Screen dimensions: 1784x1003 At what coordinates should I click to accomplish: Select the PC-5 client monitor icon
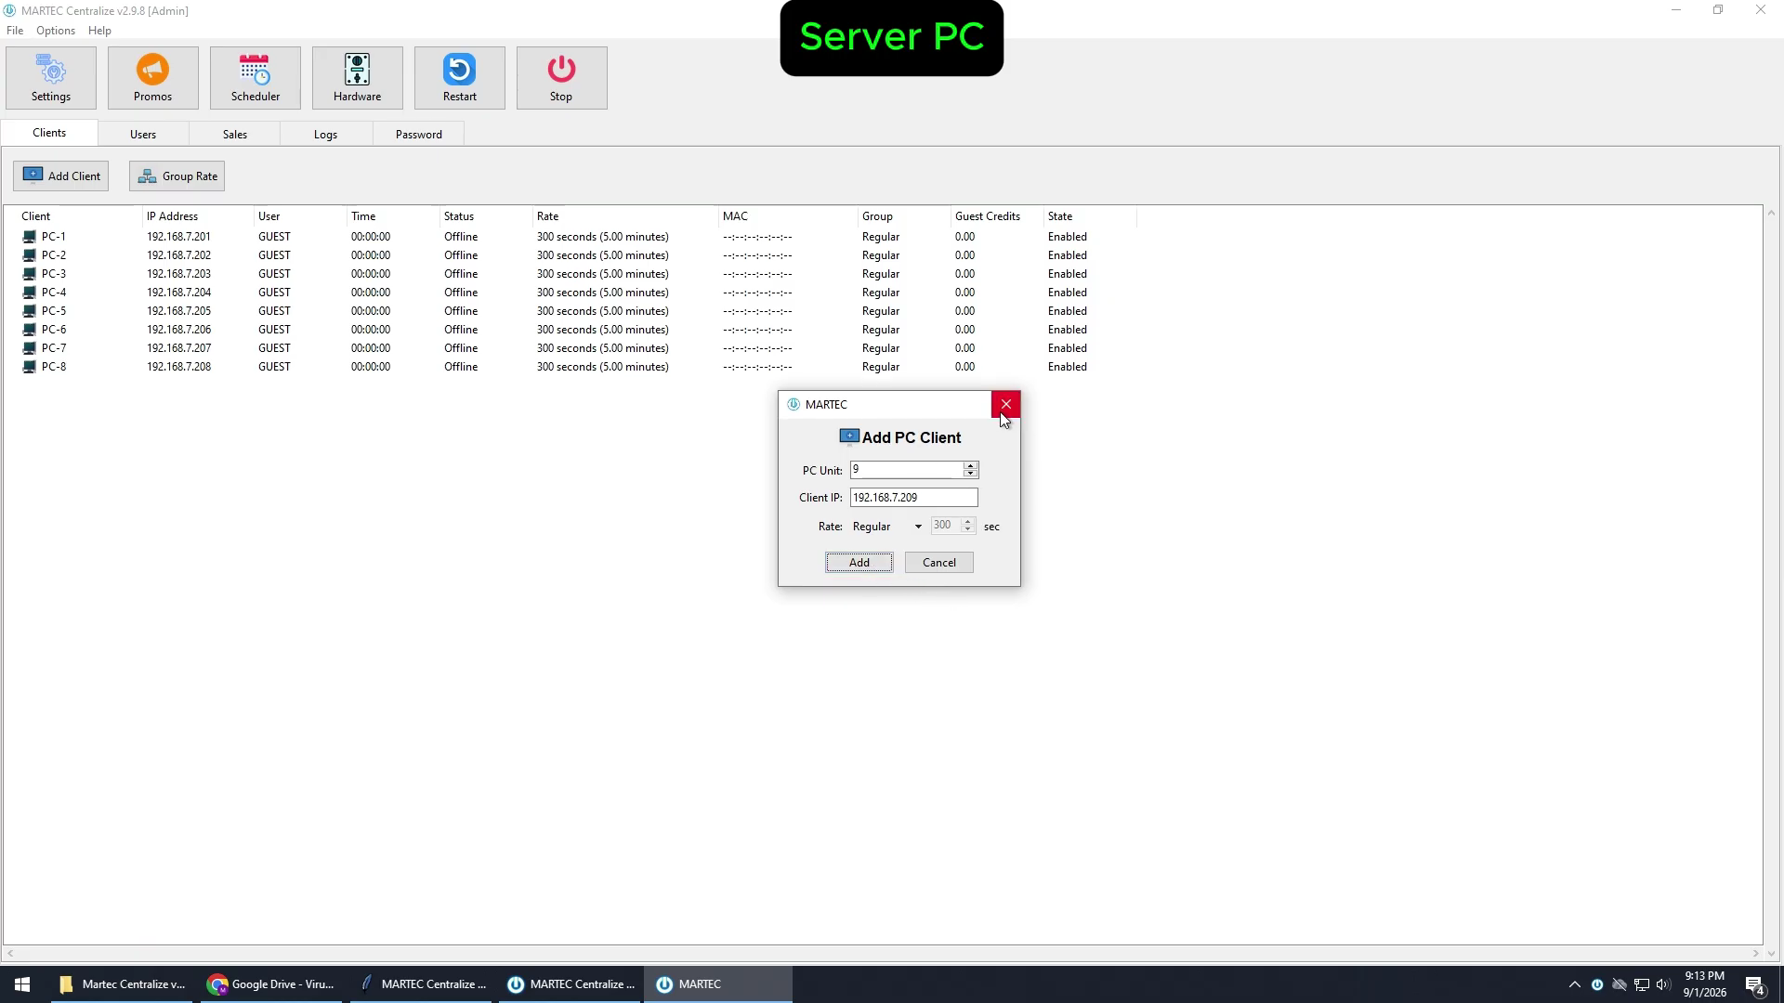30,311
